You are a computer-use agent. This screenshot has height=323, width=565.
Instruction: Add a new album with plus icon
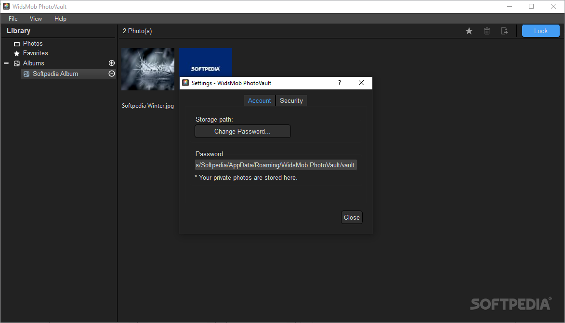click(112, 63)
